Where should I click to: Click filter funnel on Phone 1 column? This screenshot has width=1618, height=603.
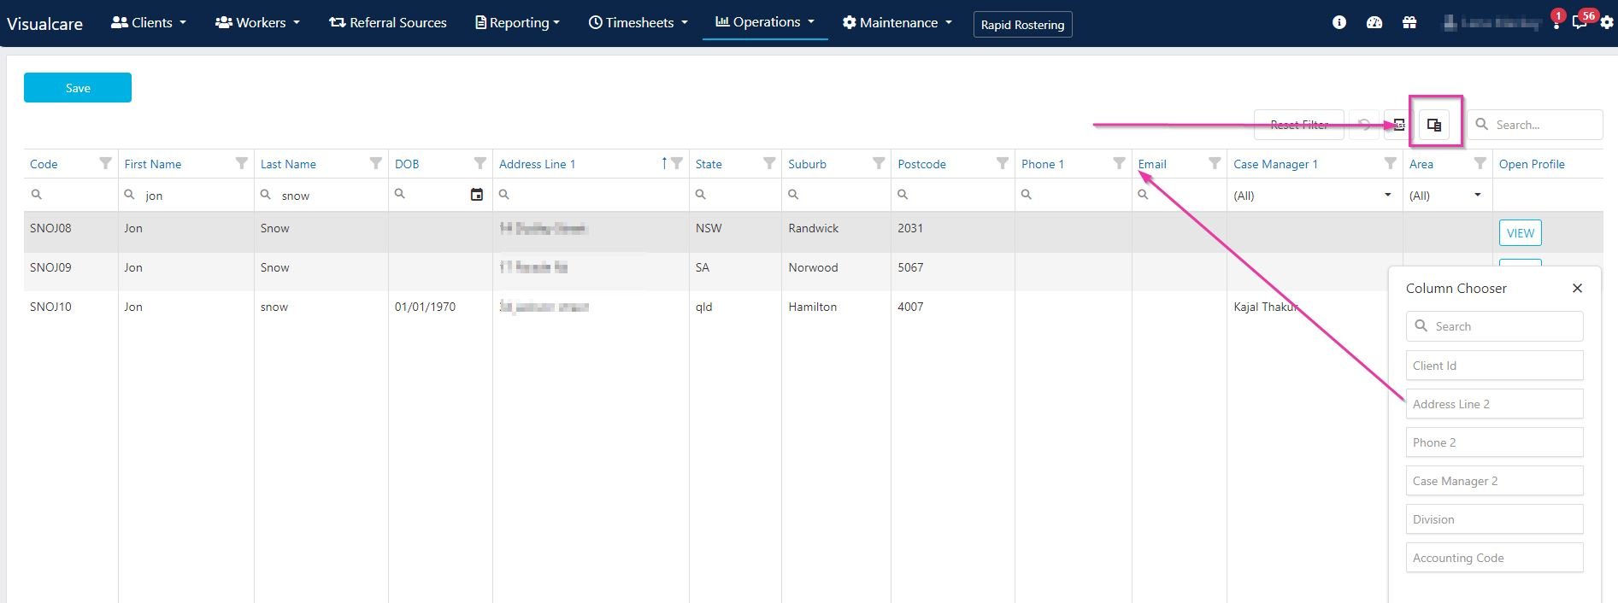[1119, 163]
